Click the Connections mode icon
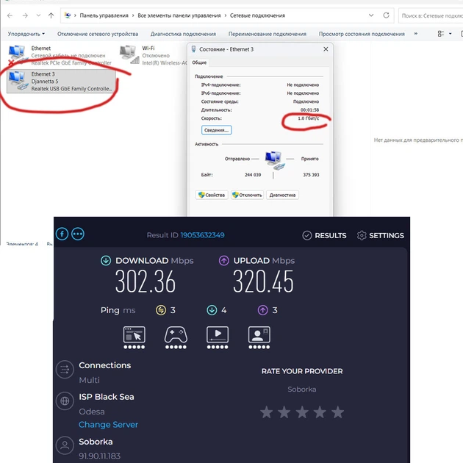 pos(65,370)
